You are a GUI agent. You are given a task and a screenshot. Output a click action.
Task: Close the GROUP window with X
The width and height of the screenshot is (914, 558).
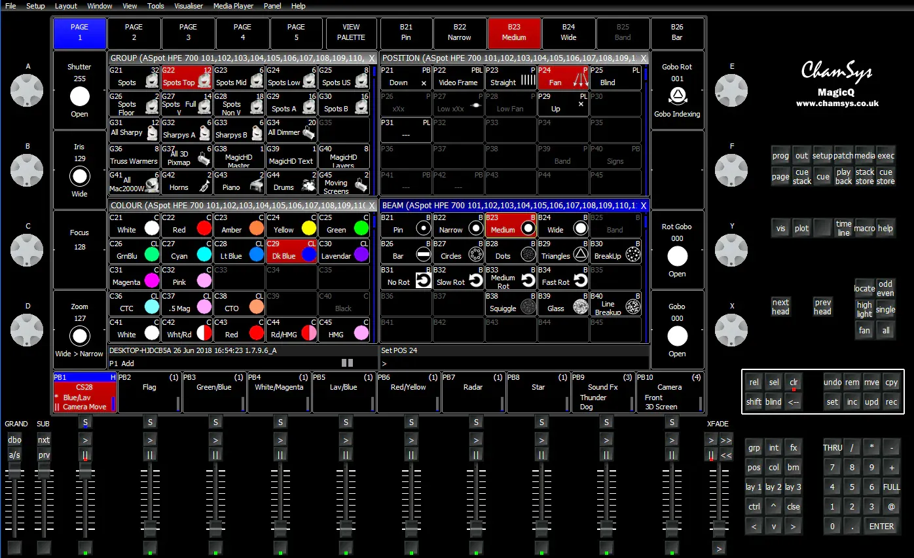[371, 58]
